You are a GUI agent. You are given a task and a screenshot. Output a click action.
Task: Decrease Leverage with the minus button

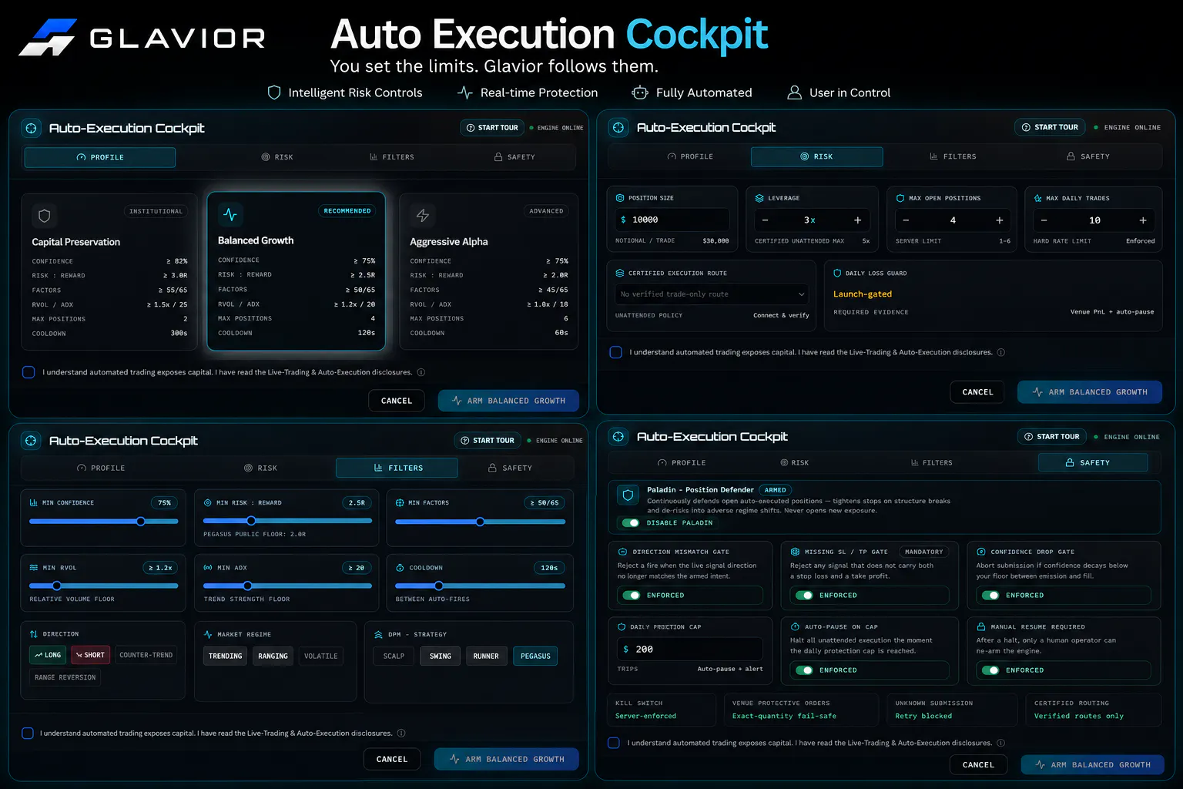765,220
